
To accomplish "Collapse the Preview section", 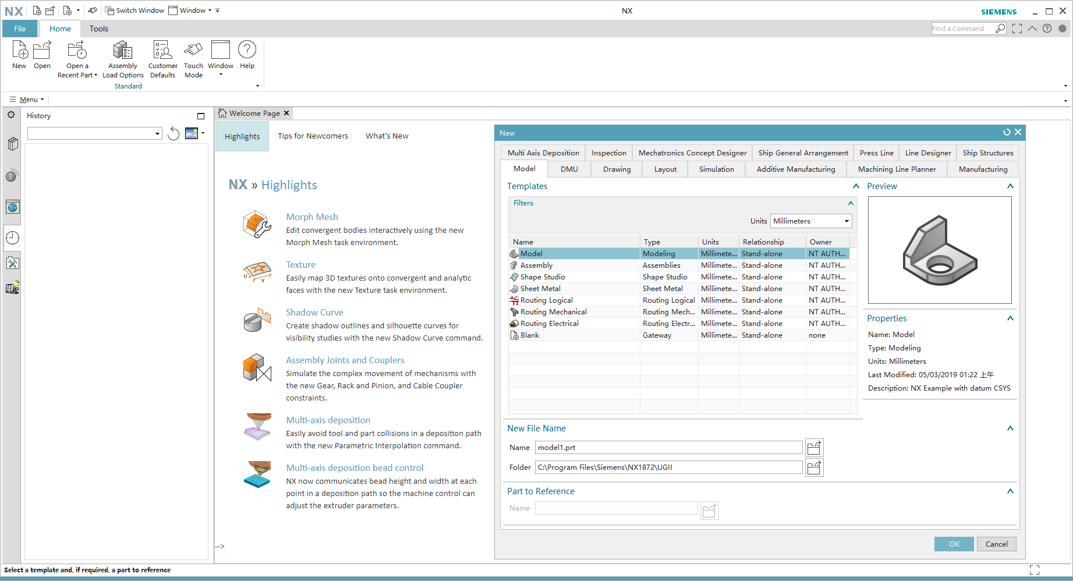I will pyautogui.click(x=1010, y=186).
